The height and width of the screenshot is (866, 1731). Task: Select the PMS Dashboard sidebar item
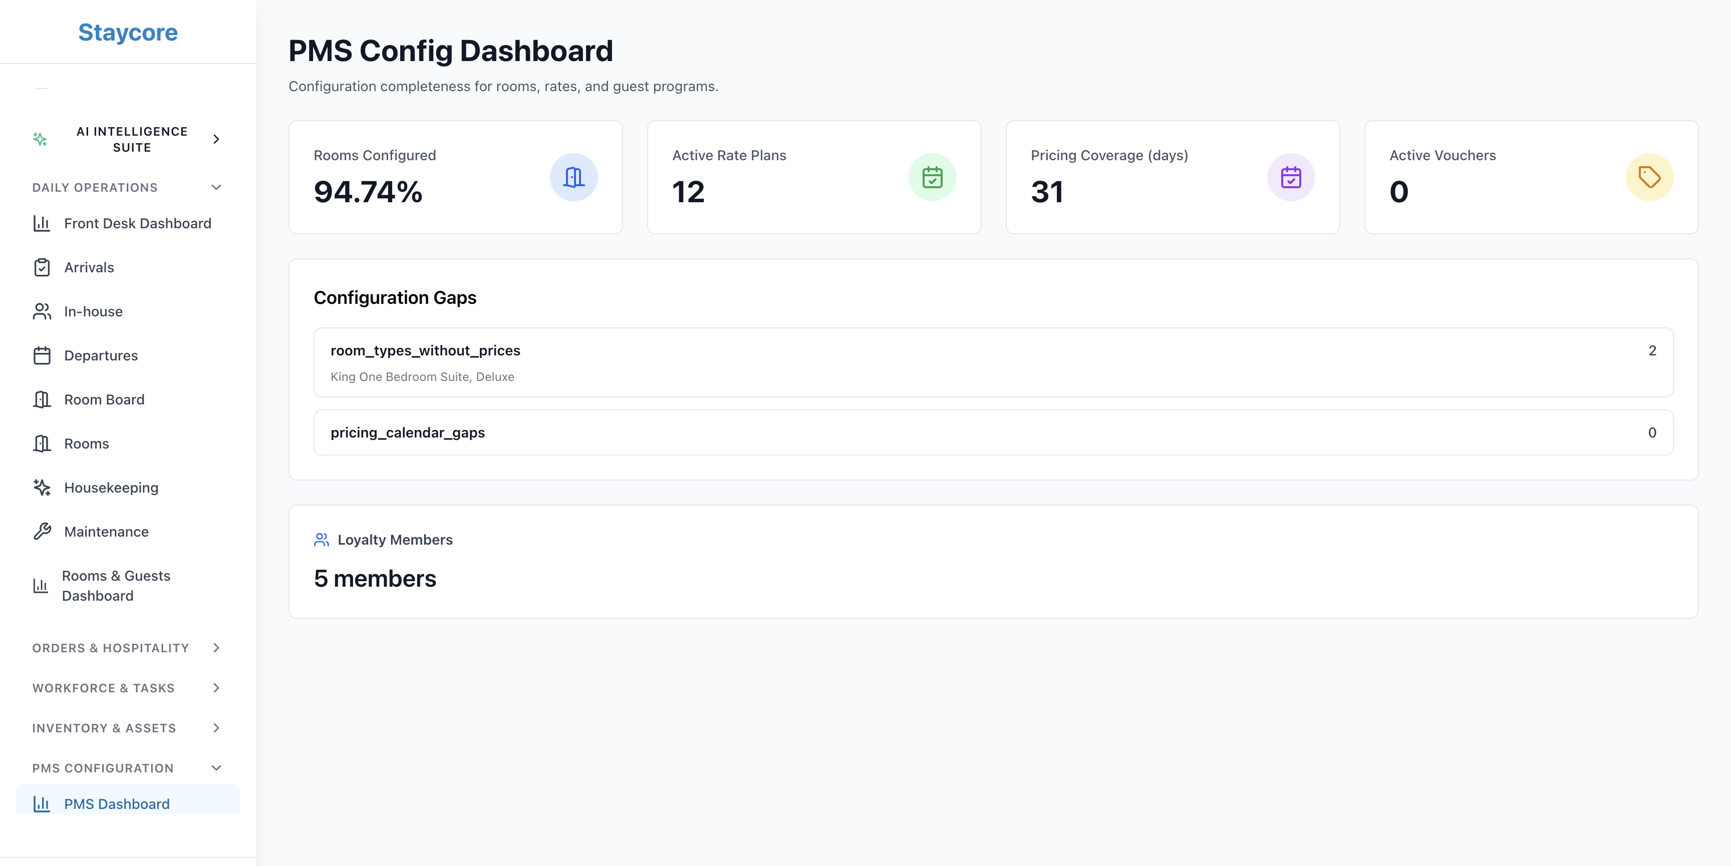[116, 803]
